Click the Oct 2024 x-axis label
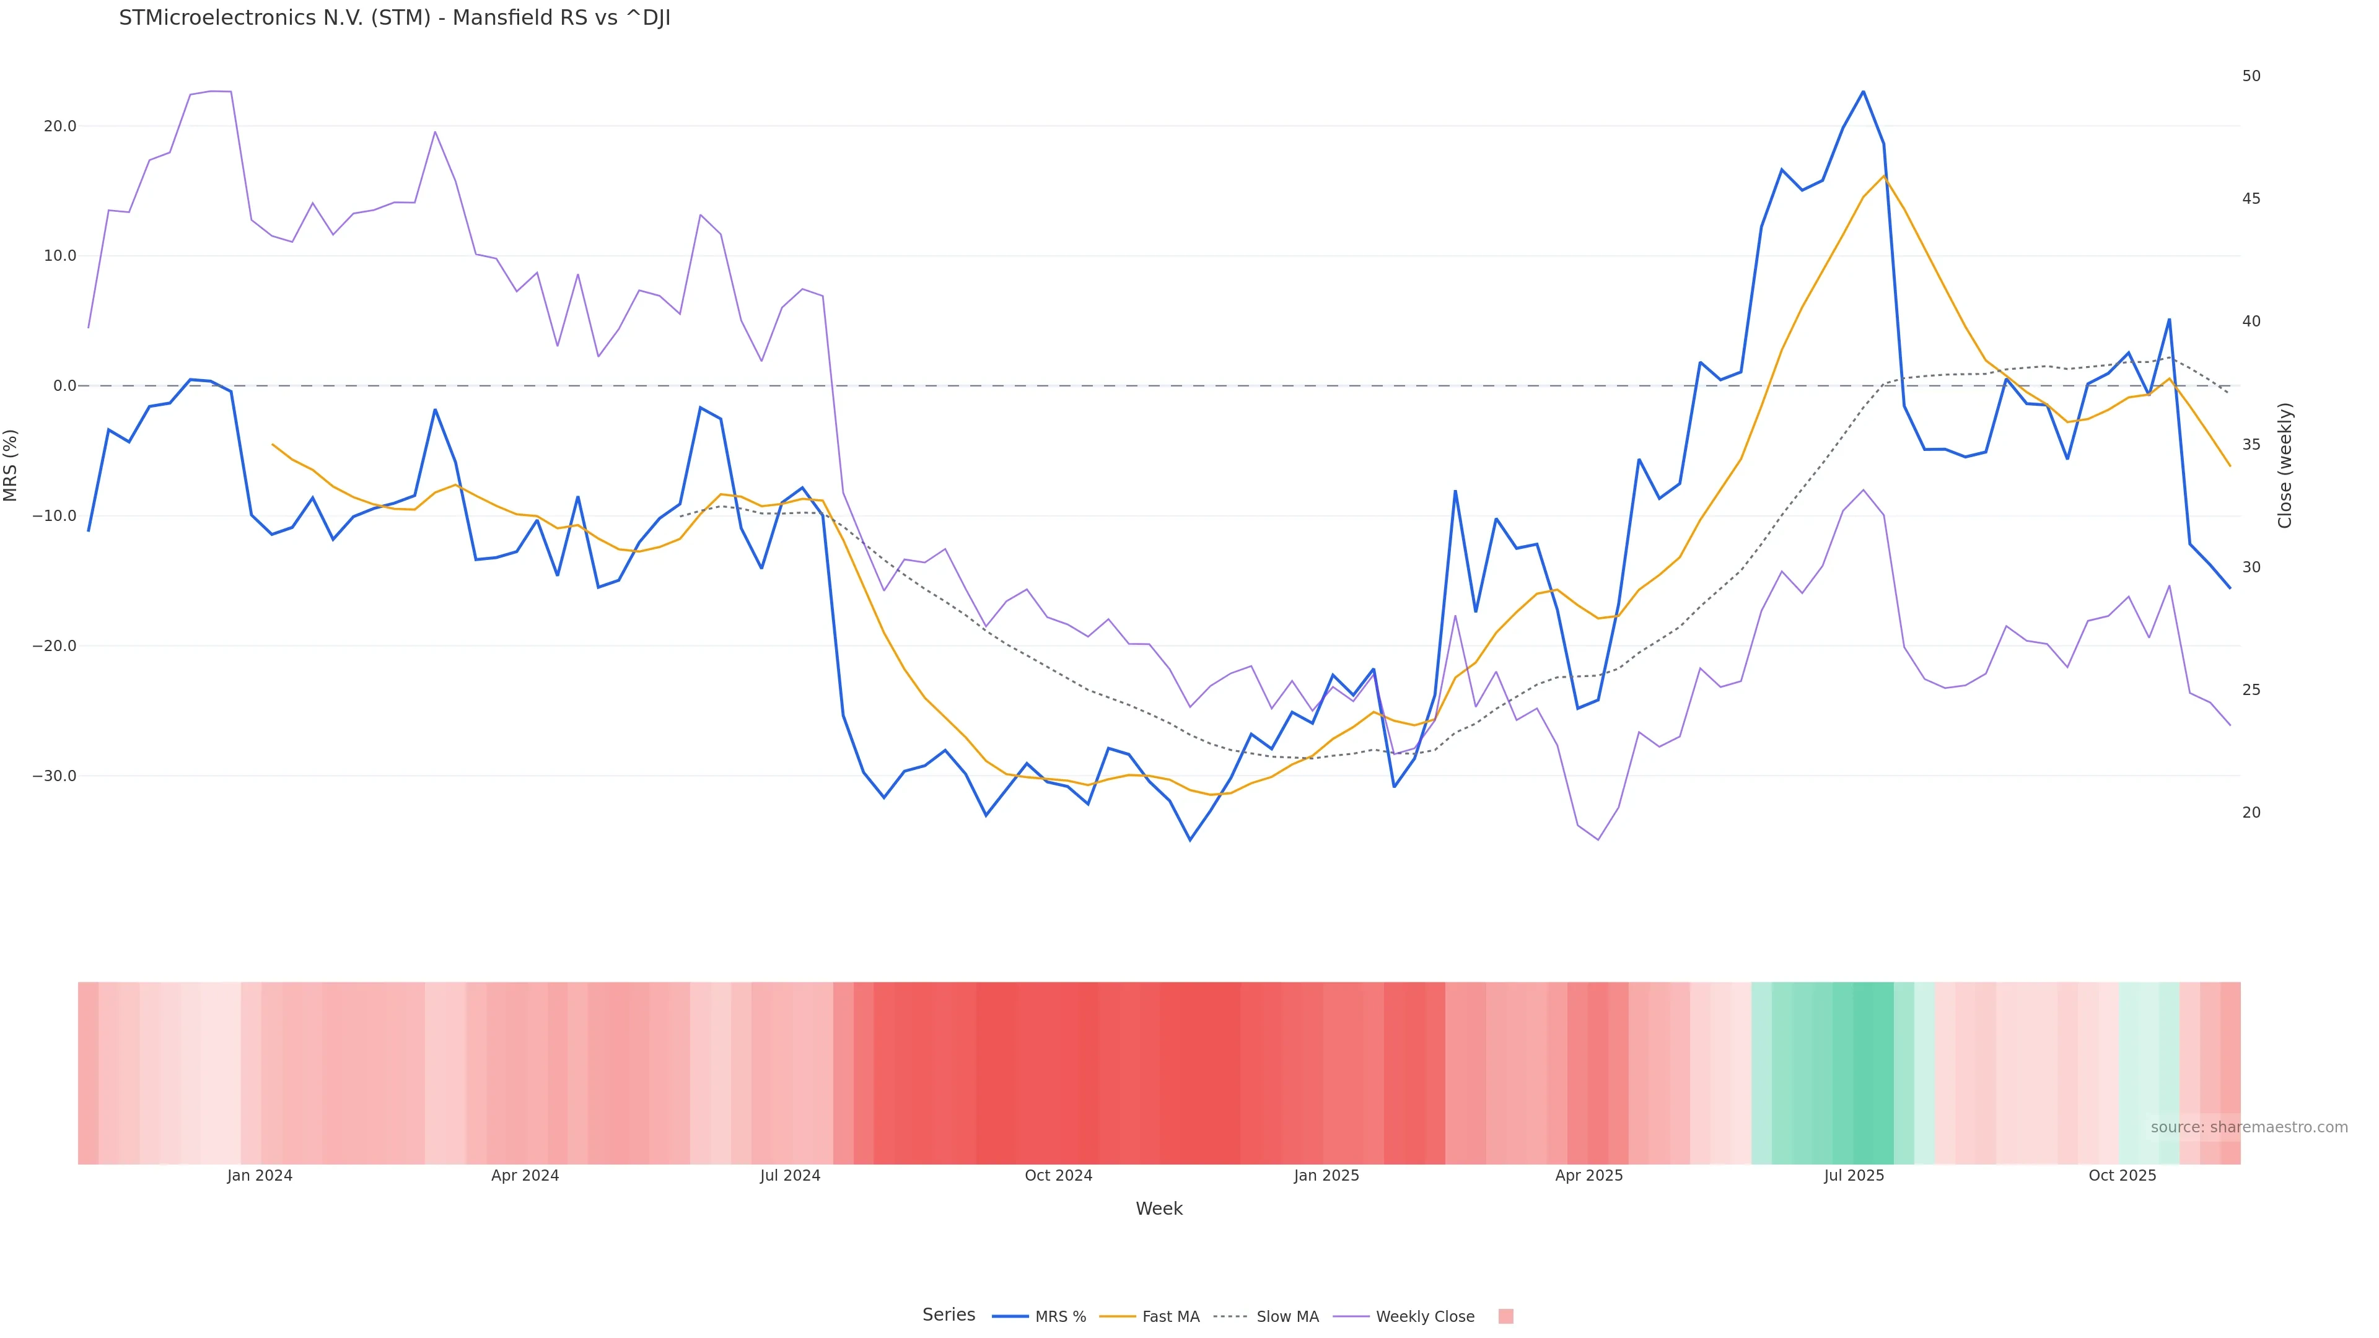Image resolution: width=2379 pixels, height=1338 pixels. point(1058,1176)
